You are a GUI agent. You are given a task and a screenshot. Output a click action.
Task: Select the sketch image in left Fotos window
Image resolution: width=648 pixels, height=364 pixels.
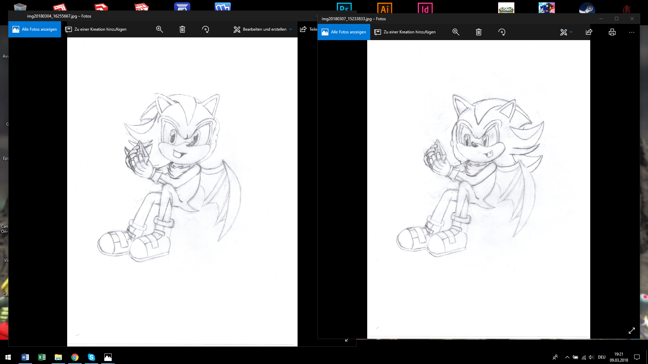(182, 192)
